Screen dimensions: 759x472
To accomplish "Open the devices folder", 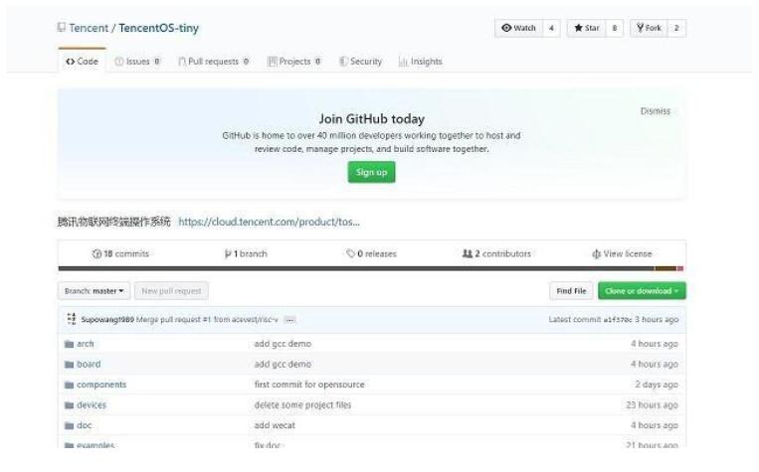I will click(x=91, y=404).
